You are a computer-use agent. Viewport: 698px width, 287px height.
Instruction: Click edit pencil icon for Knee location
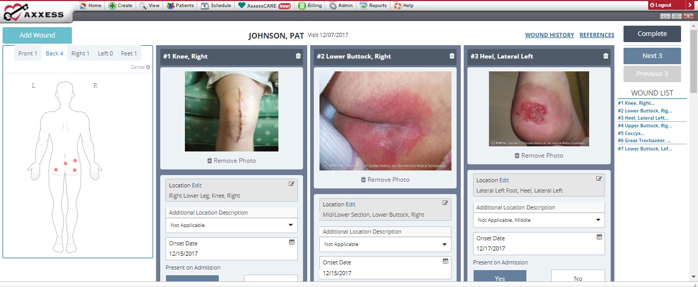pos(292,184)
